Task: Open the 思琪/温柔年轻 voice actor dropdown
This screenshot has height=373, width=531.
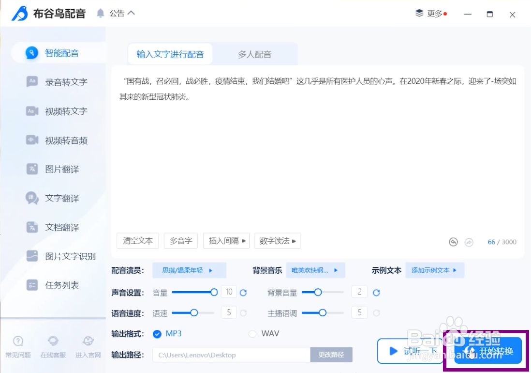Action: pyautogui.click(x=189, y=270)
